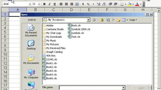Viewport: 161px width, 90px height.
Task: Select the Book4.xls file
Action: coord(50,74)
